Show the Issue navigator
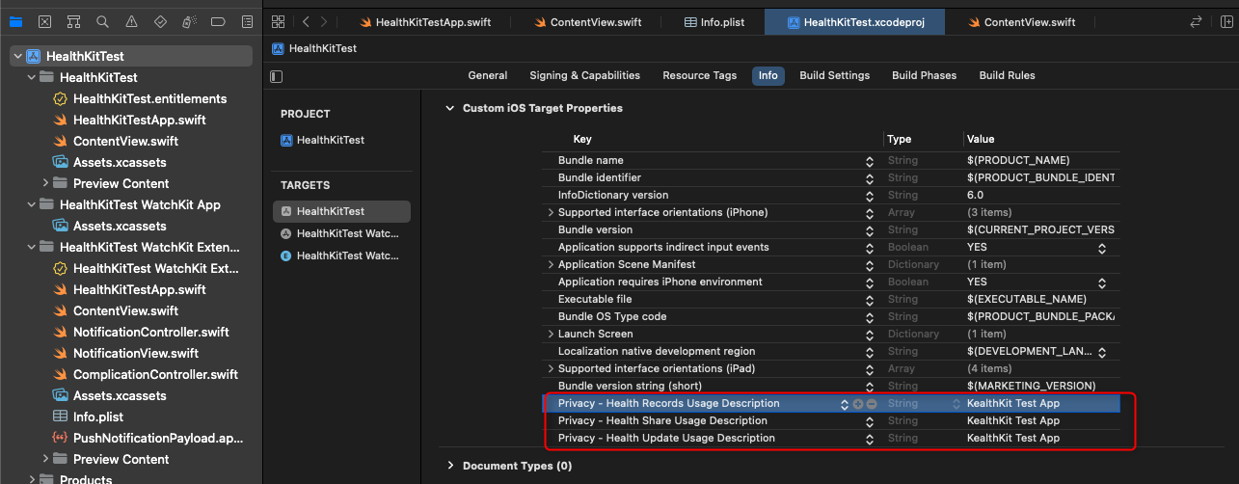 pos(131,21)
